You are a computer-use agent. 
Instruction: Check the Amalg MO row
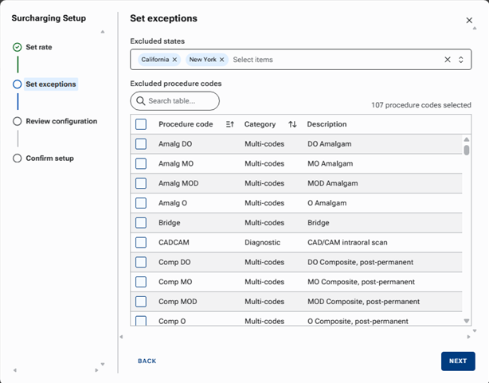(x=141, y=163)
